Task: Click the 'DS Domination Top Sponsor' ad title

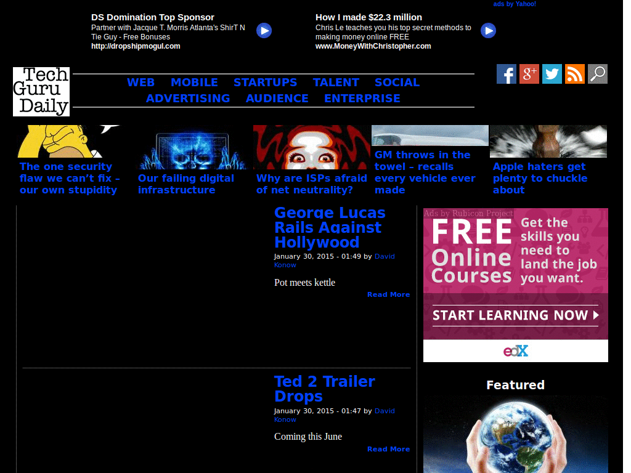Action: [153, 17]
